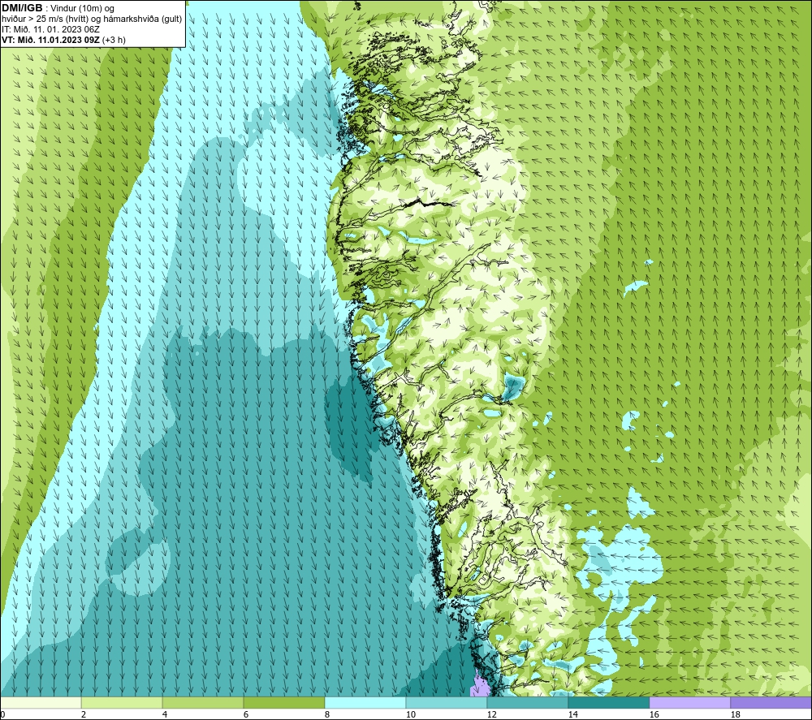Click the legend label '16'
The image size is (812, 720).
click(654, 714)
